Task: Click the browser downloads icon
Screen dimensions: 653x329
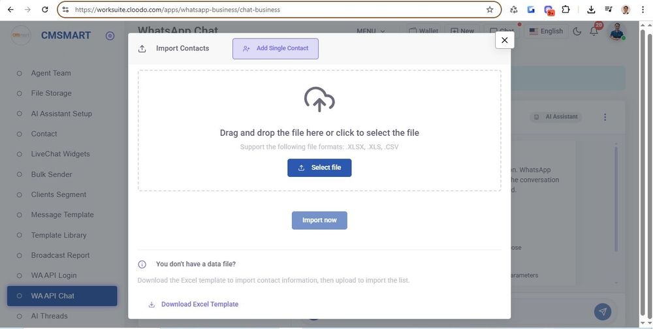Action: tap(591, 10)
